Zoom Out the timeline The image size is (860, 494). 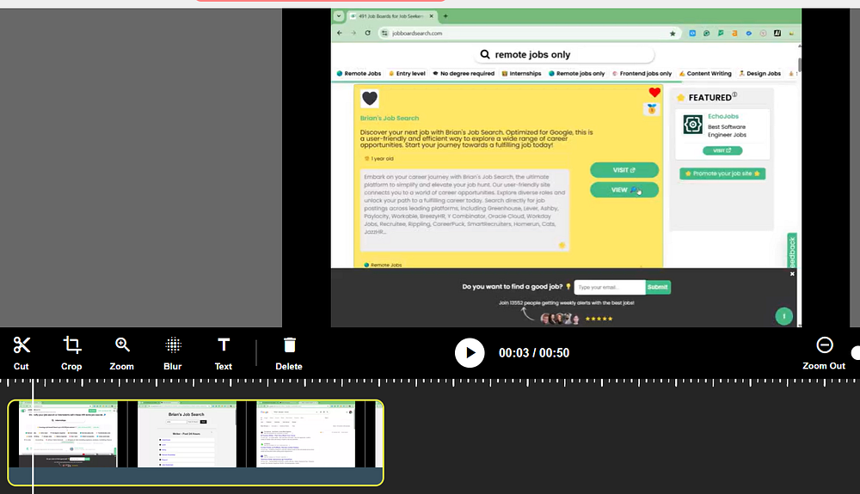click(x=824, y=353)
